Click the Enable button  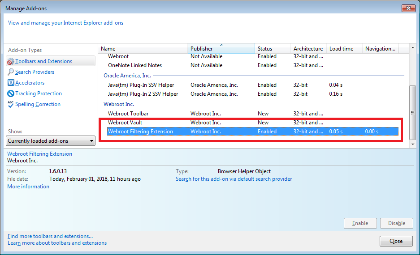coord(360,223)
